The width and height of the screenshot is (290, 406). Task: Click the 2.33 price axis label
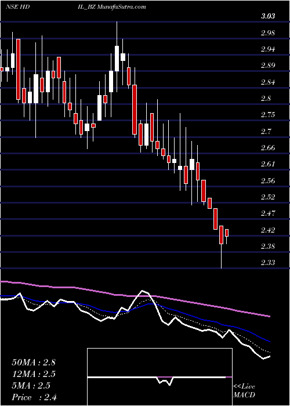(268, 263)
